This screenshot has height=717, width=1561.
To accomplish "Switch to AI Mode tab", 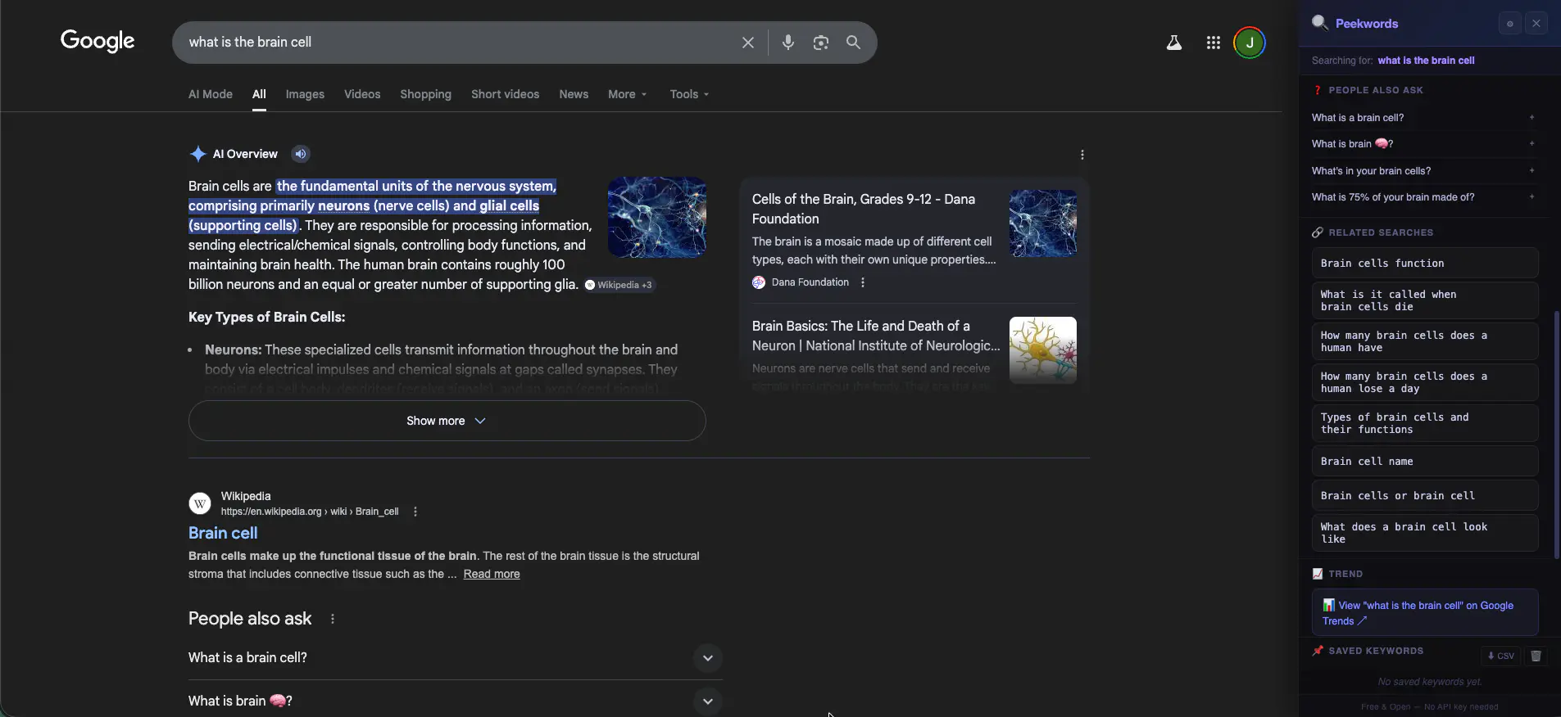I will 211,94.
